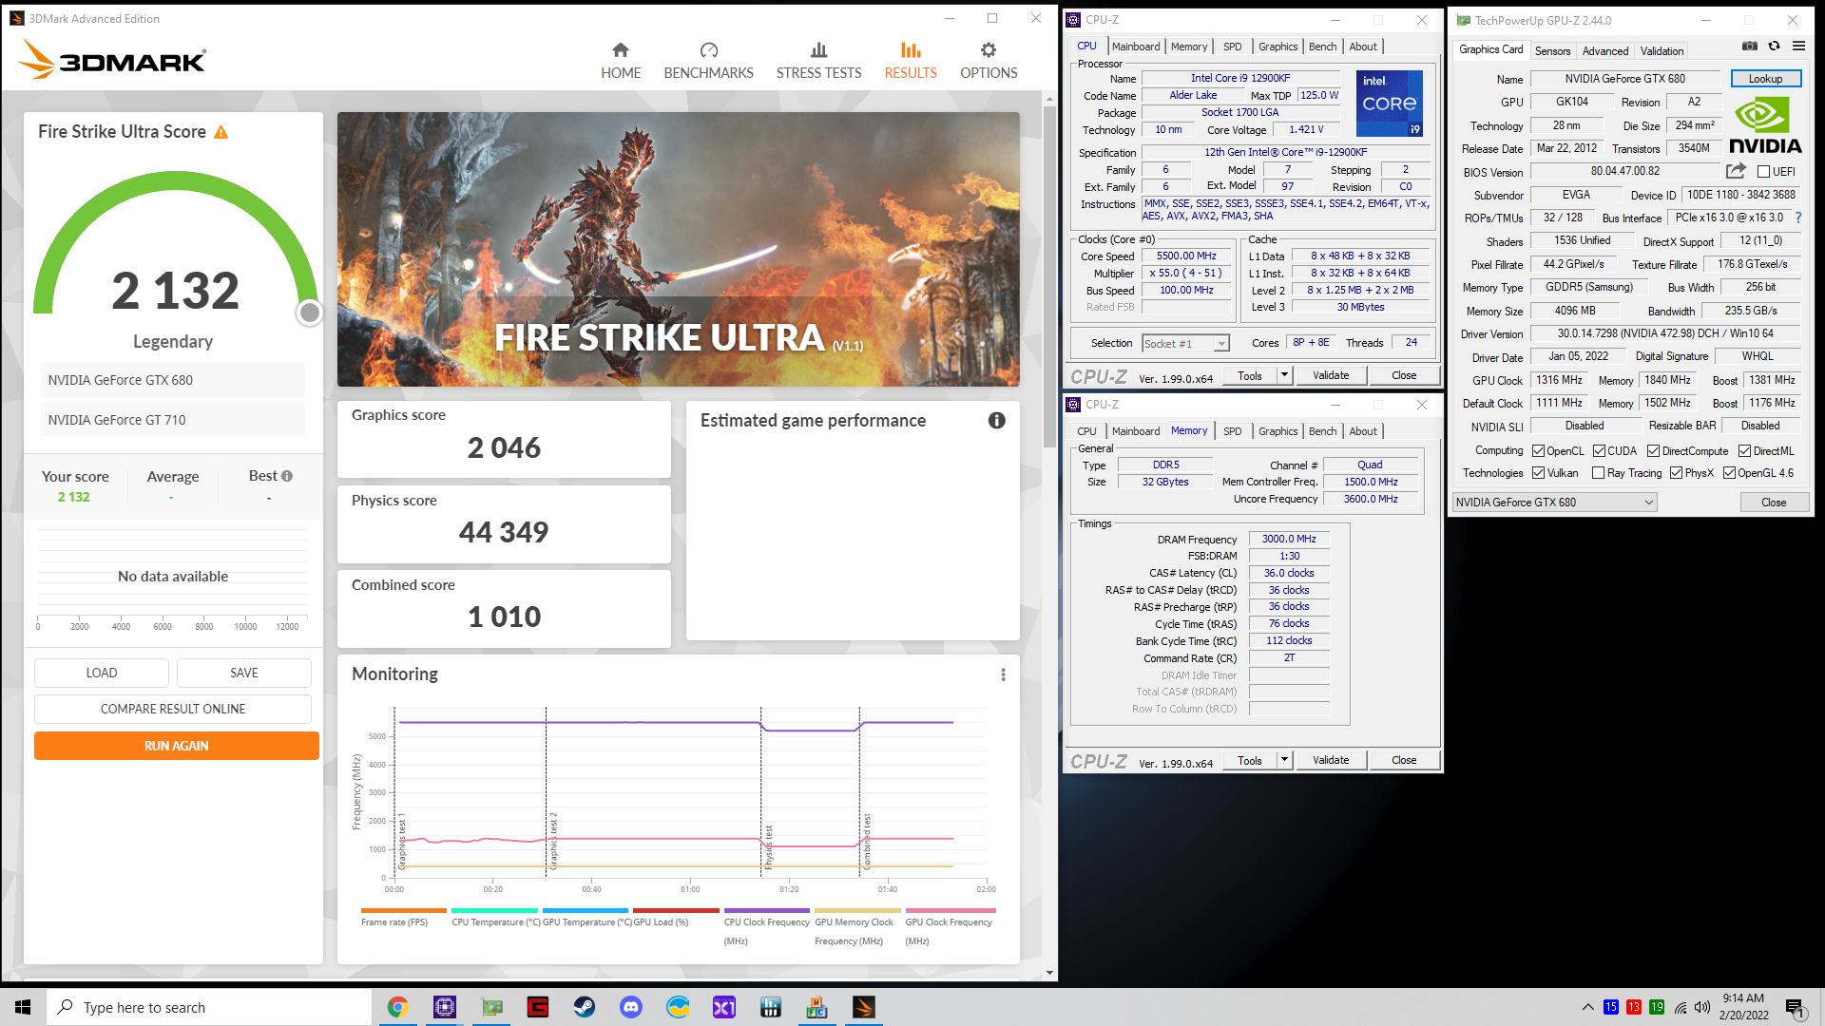Open the CPU-Z taskbar icon

click(x=444, y=1007)
